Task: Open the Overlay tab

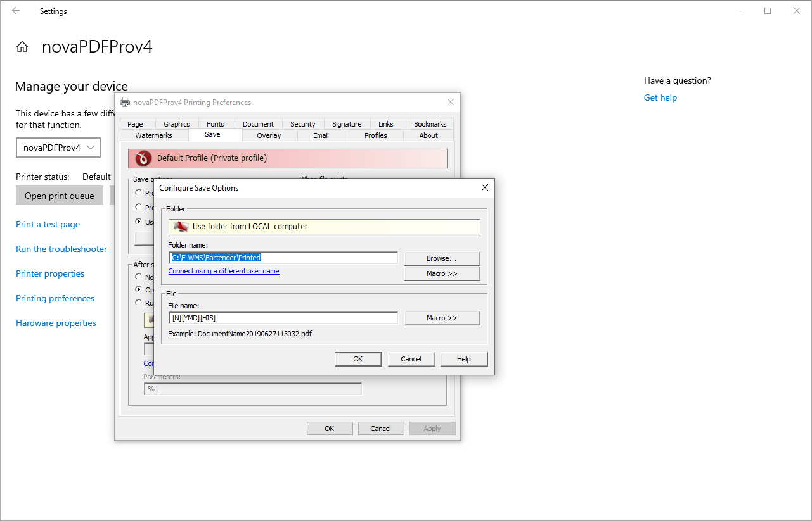Action: point(269,135)
